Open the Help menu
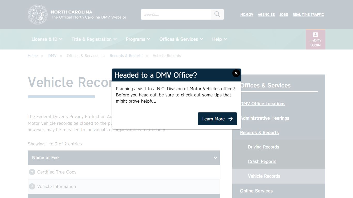 219,39
